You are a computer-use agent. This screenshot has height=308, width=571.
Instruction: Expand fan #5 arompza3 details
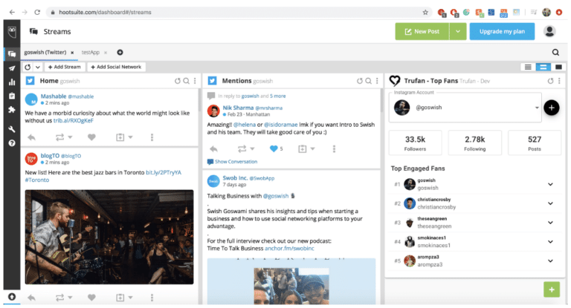[550, 261]
